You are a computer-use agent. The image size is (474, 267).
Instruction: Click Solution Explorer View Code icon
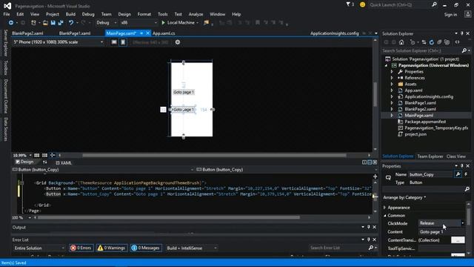tap(458, 42)
